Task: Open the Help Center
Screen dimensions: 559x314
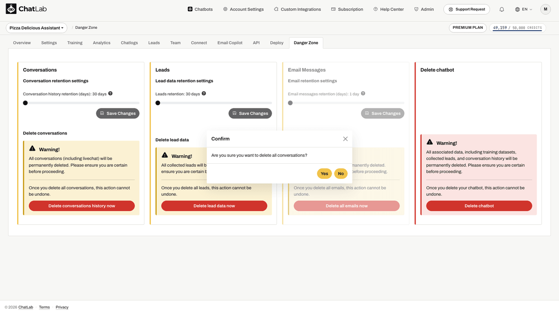Action: pos(389,9)
